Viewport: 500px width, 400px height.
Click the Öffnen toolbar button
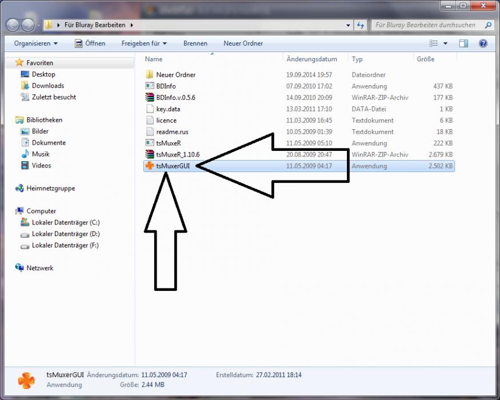90,43
